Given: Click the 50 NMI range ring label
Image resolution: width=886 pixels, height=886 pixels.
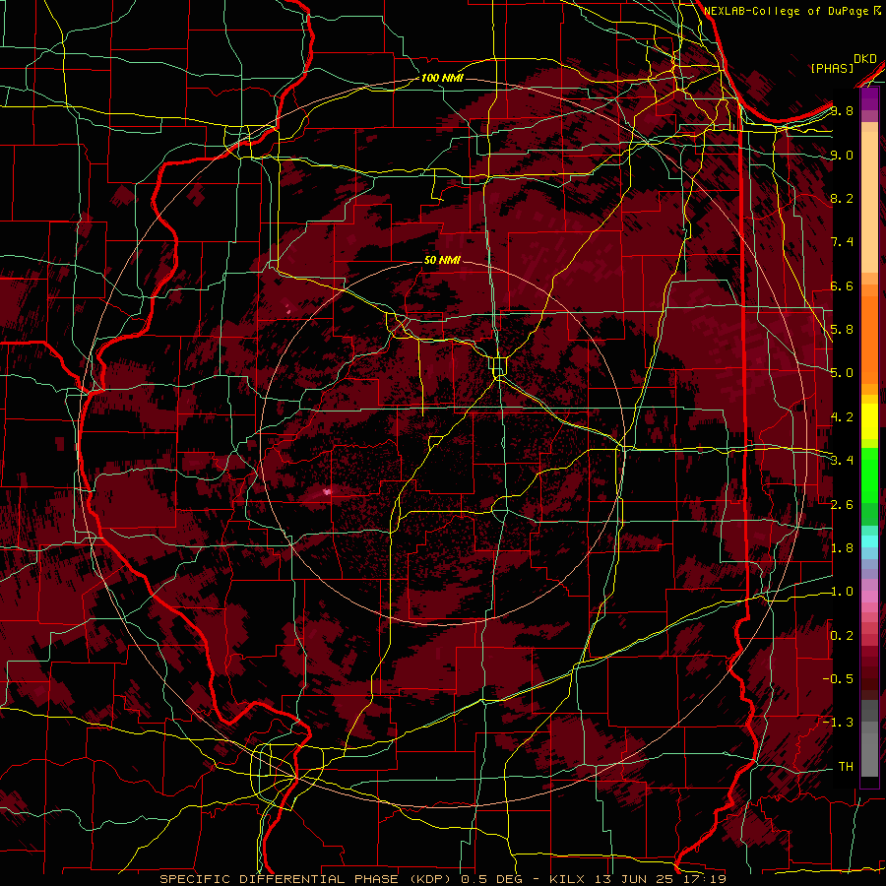Looking at the screenshot, I should click(442, 260).
